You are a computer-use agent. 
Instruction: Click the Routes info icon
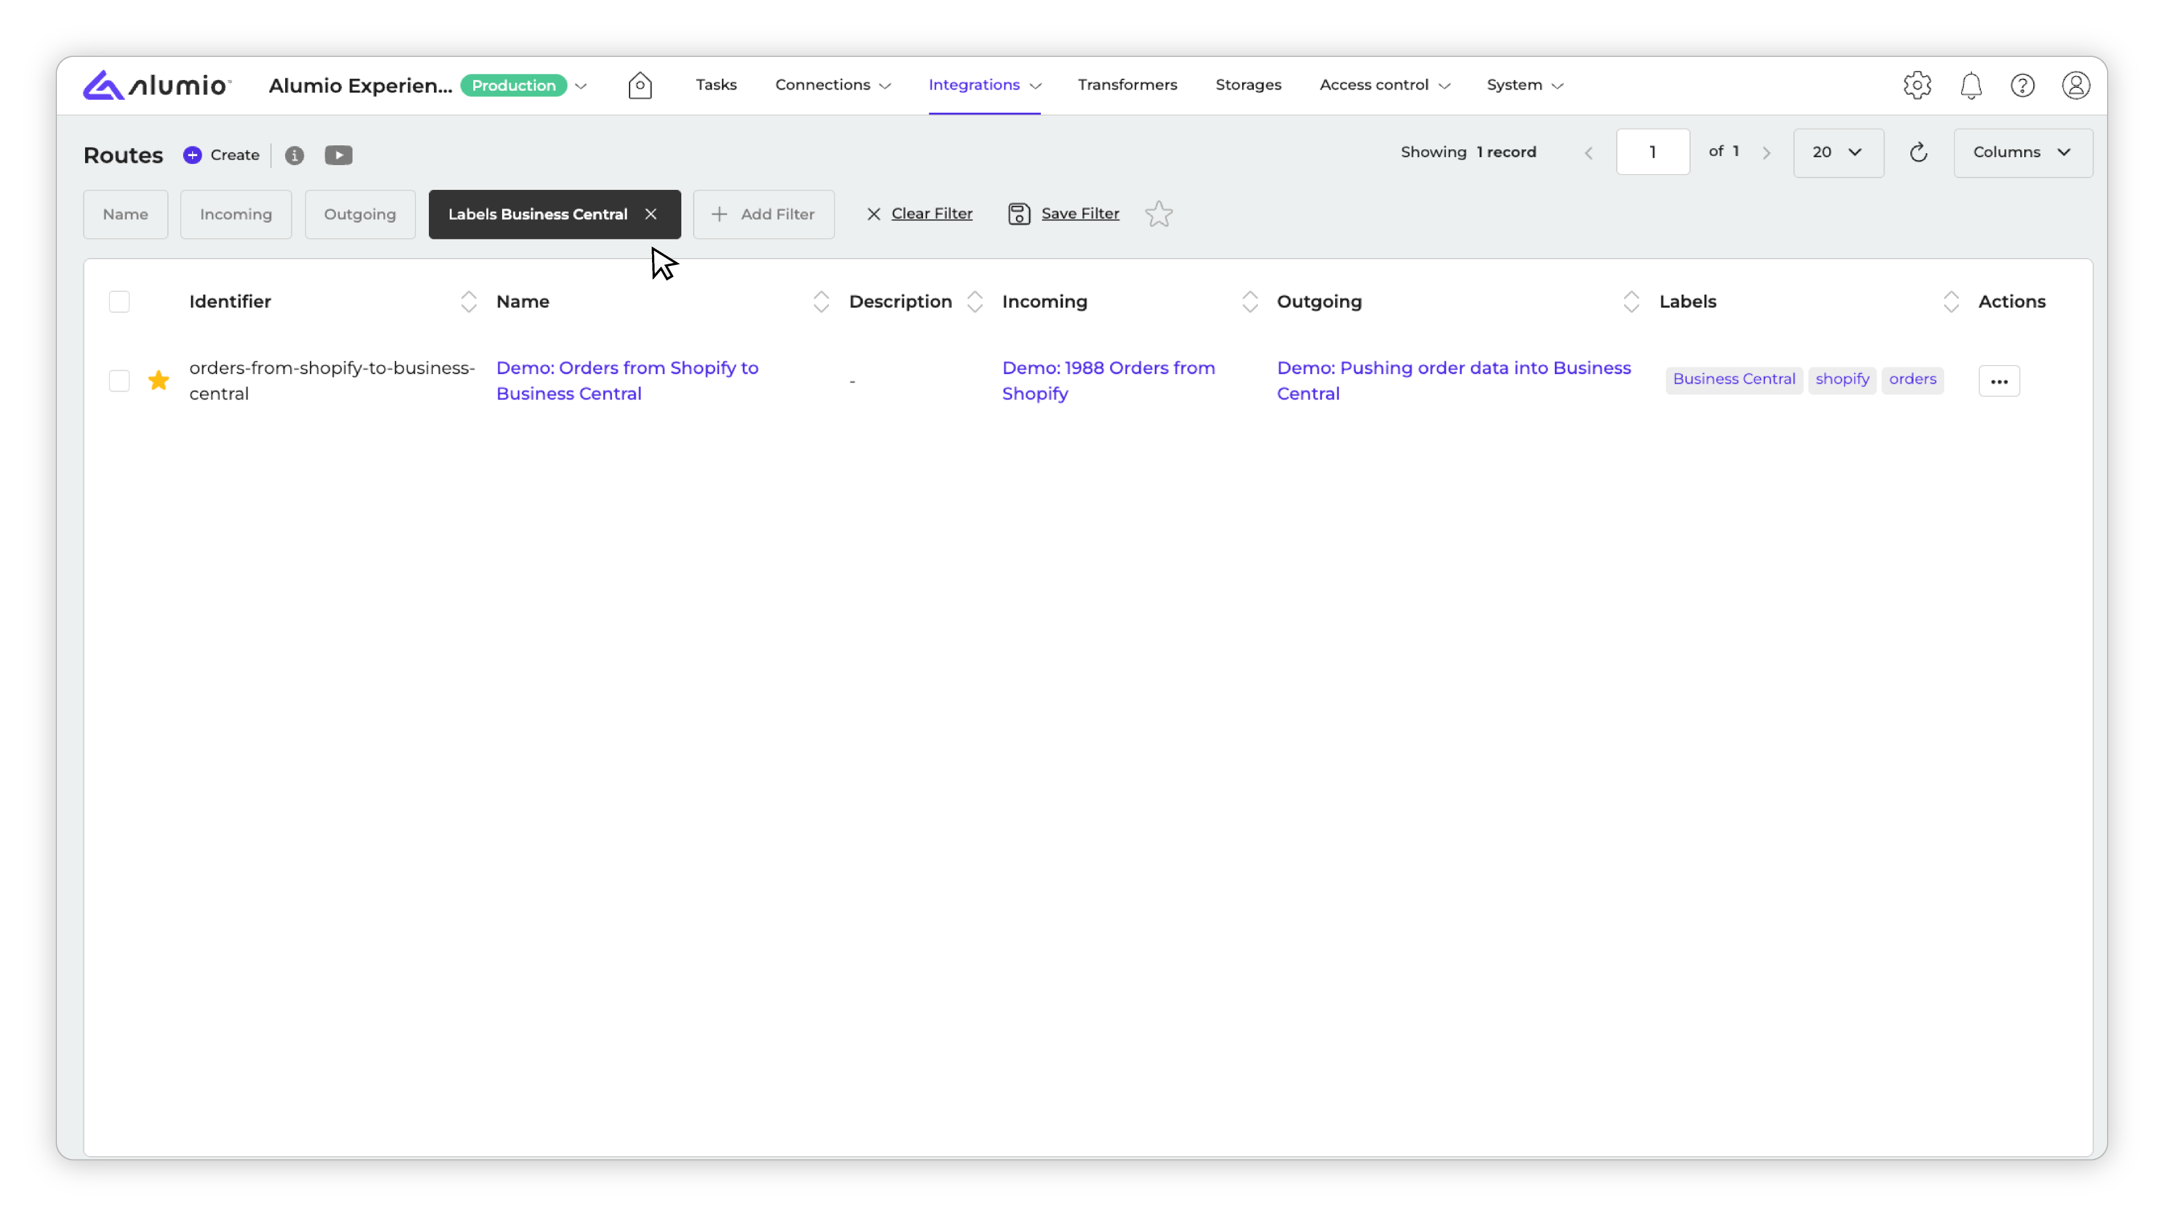click(294, 156)
